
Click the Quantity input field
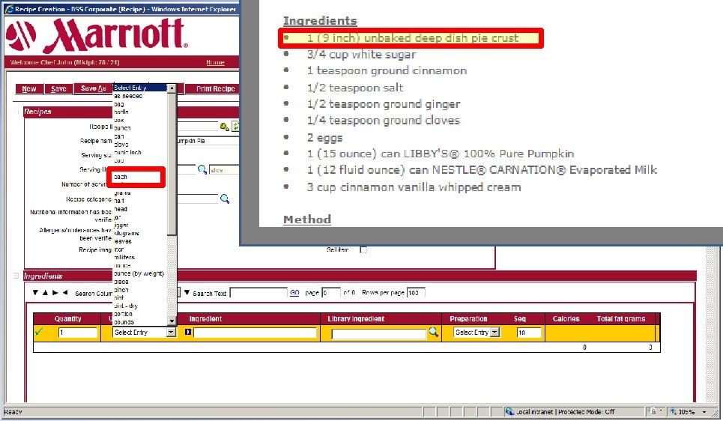click(x=78, y=333)
